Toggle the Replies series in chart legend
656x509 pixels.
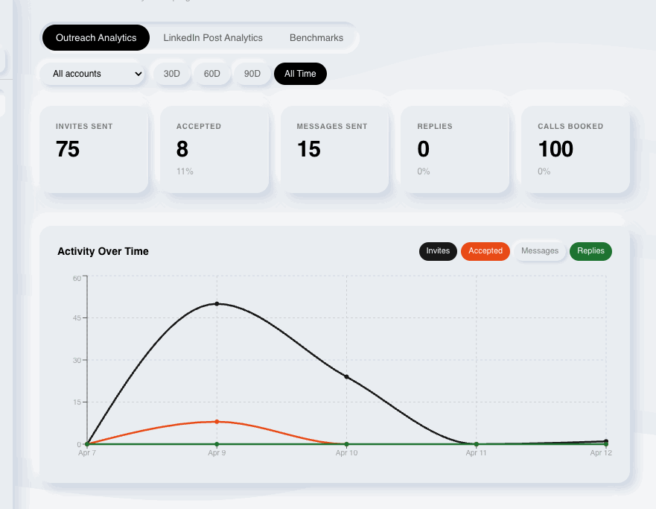coord(590,251)
